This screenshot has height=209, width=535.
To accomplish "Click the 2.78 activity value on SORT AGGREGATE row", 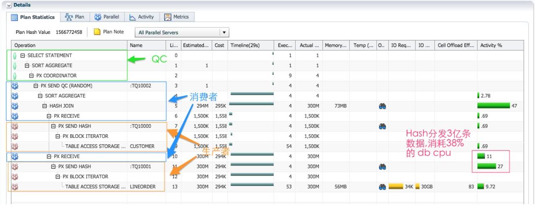I will [485, 96].
